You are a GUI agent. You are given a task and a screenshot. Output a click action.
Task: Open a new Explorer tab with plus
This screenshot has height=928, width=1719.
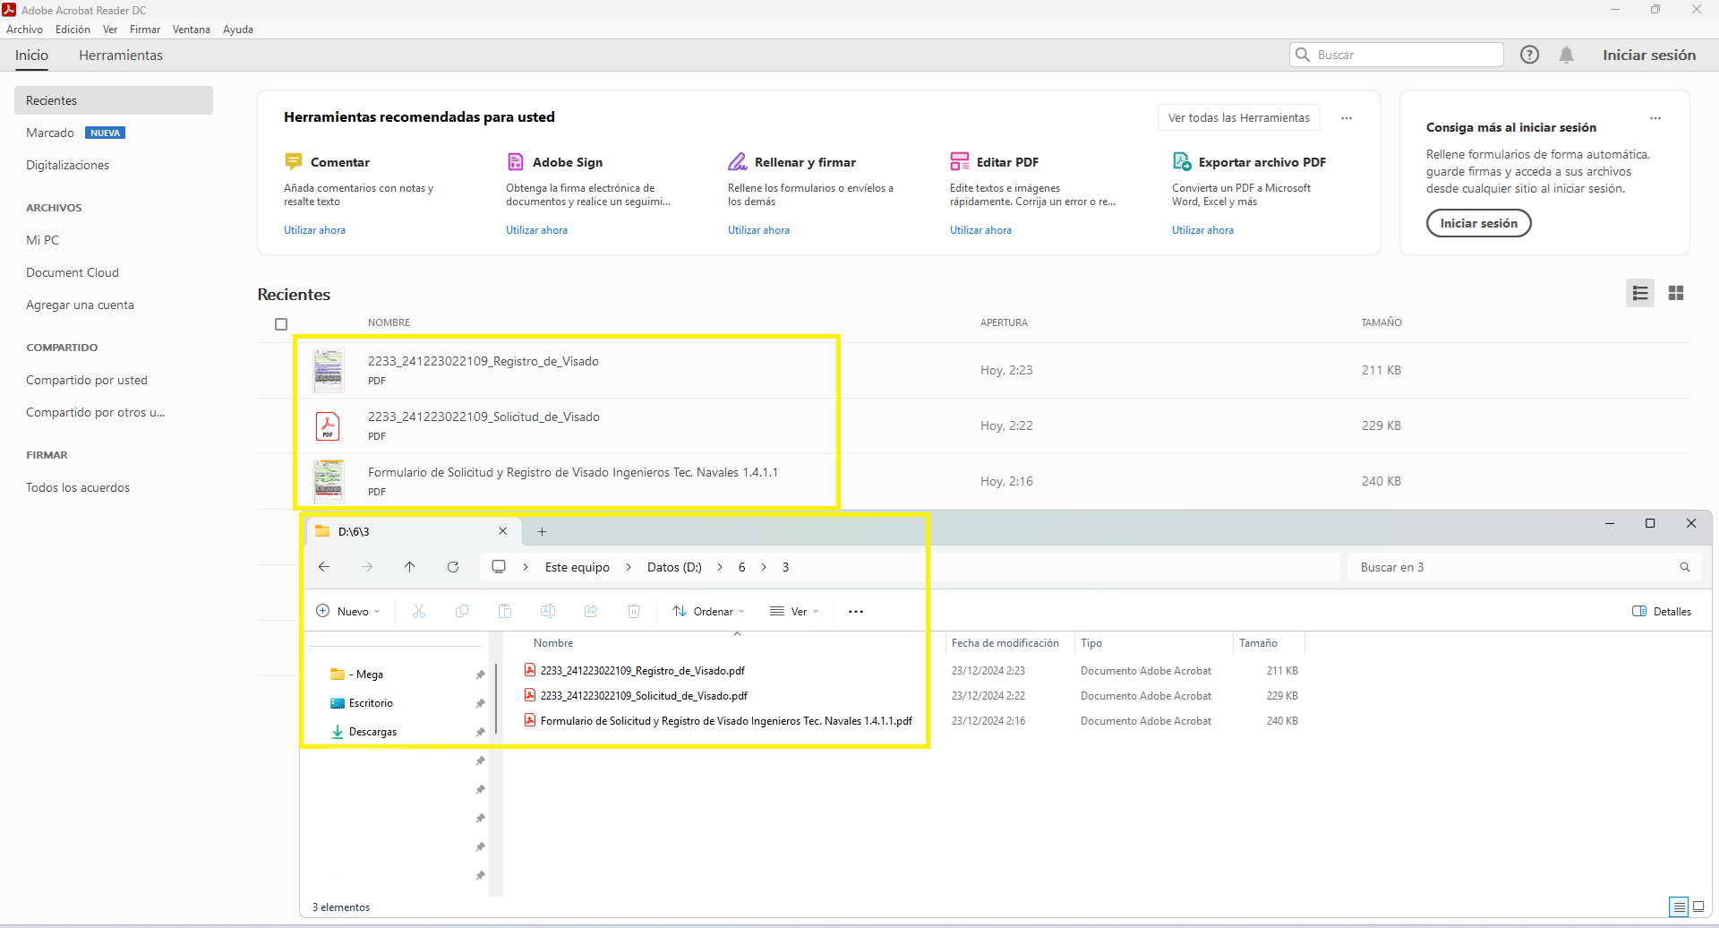click(542, 531)
